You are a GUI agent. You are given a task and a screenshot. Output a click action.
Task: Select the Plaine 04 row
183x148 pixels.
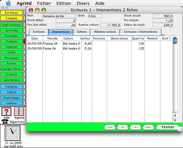(x=99, y=49)
